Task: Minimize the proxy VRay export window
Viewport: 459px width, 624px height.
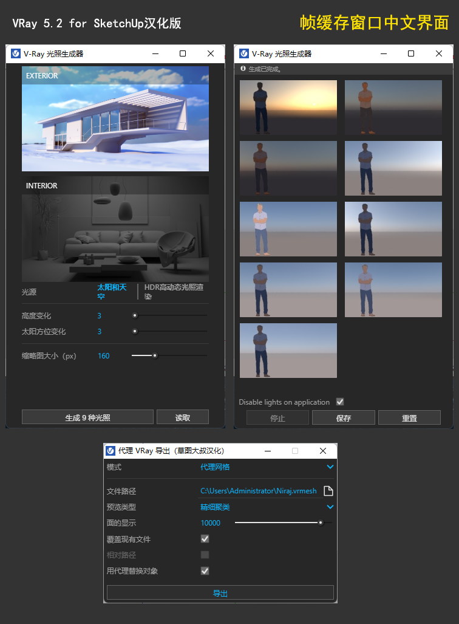Action: (x=268, y=451)
